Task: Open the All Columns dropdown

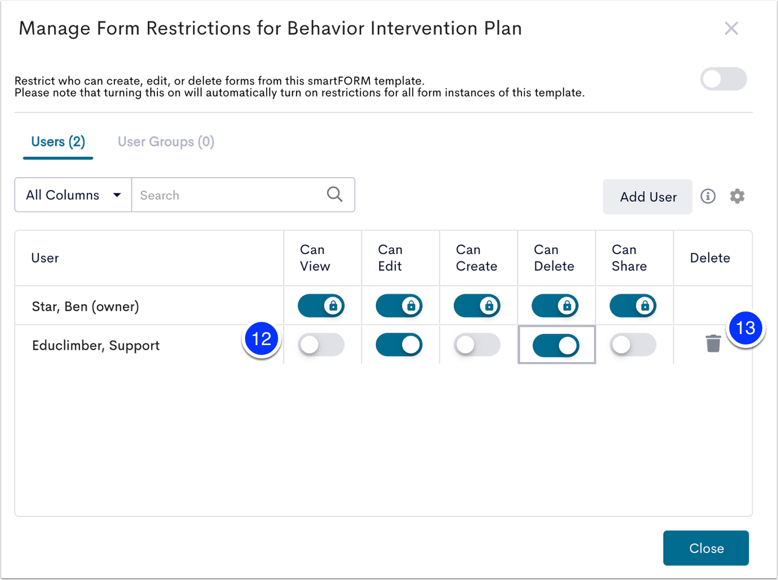Action: pyautogui.click(x=73, y=195)
